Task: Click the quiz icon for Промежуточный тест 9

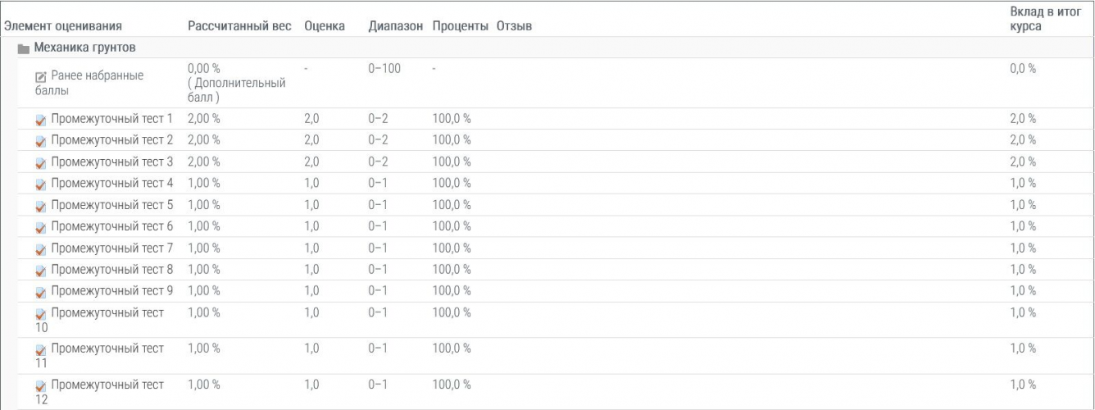Action: point(41,292)
